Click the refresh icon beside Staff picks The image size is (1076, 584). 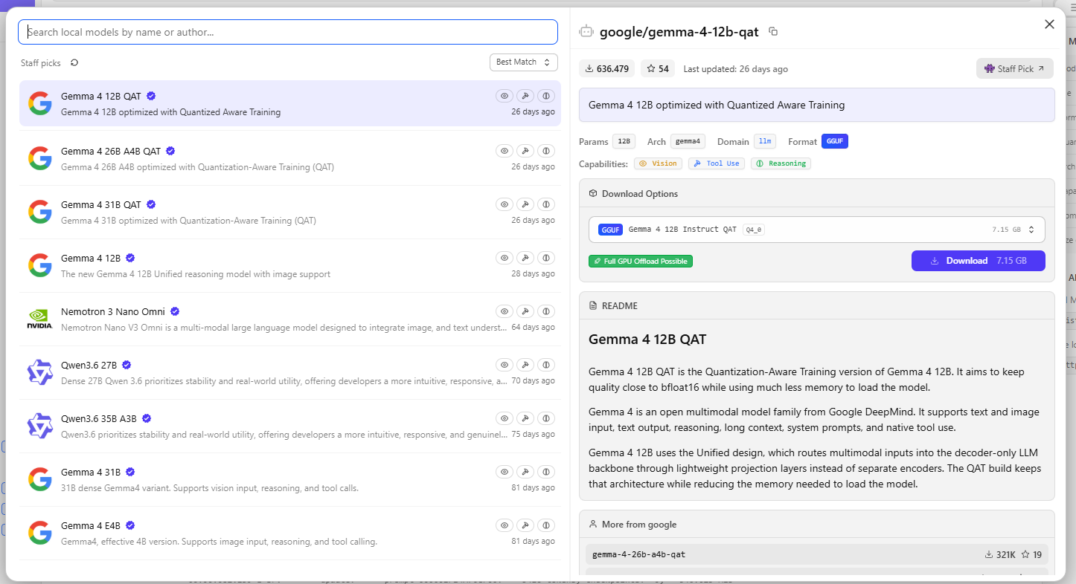click(x=74, y=62)
